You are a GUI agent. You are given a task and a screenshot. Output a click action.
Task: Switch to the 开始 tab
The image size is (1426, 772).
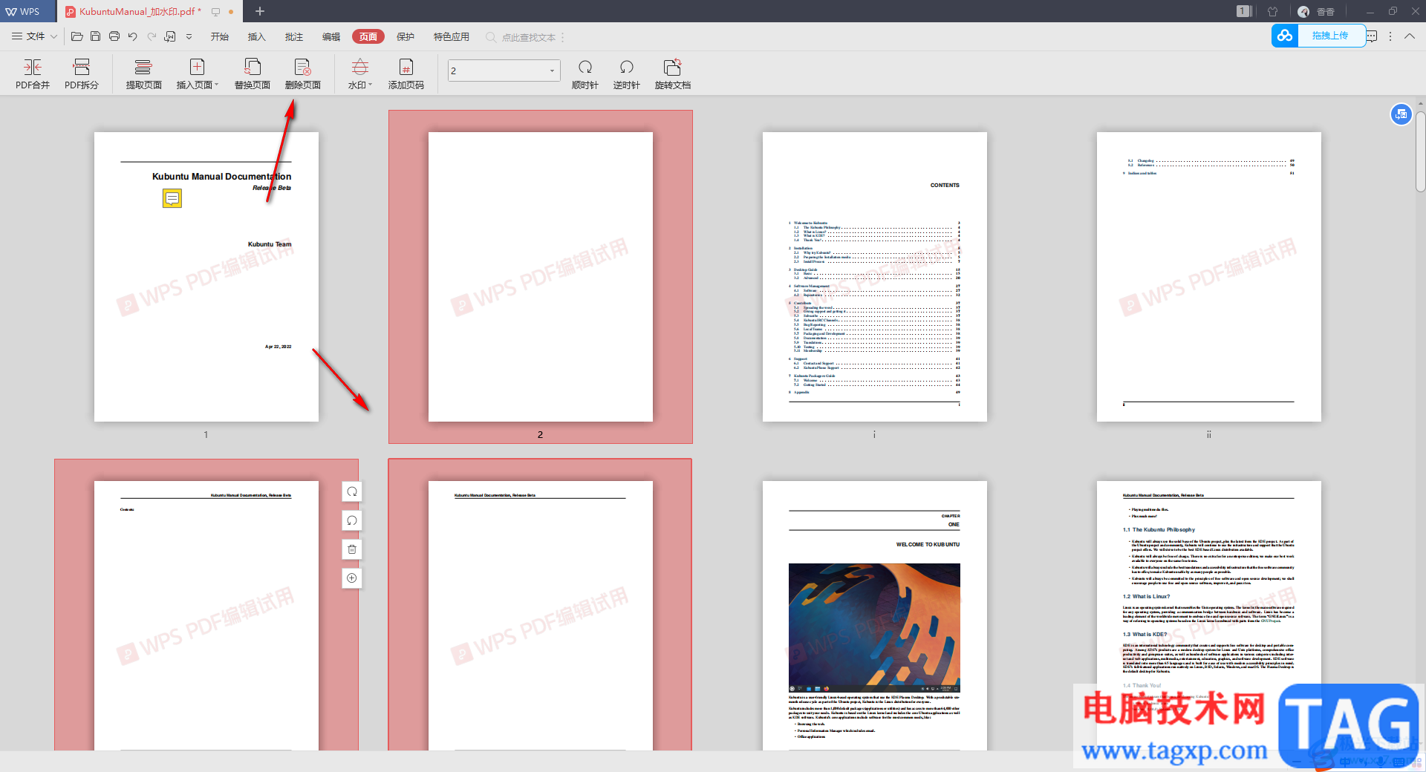pyautogui.click(x=220, y=36)
